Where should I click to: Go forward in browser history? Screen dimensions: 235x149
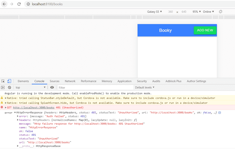[12, 4]
